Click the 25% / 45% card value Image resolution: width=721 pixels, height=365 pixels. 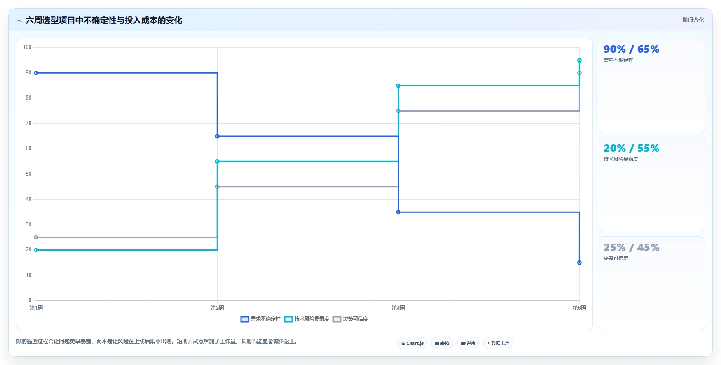tap(631, 248)
